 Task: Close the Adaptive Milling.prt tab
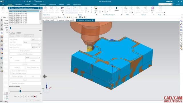pyautogui.click(x=94, y=20)
